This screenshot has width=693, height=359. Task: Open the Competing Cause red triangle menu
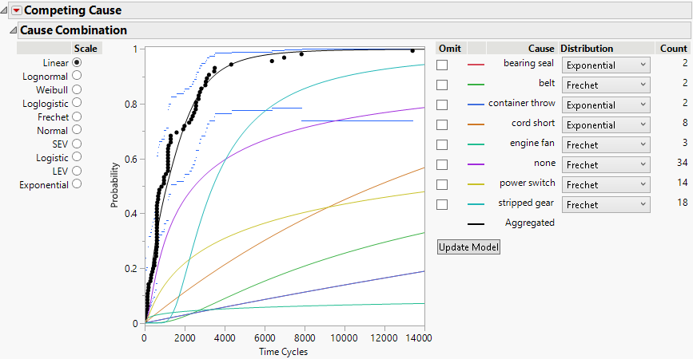click(16, 10)
